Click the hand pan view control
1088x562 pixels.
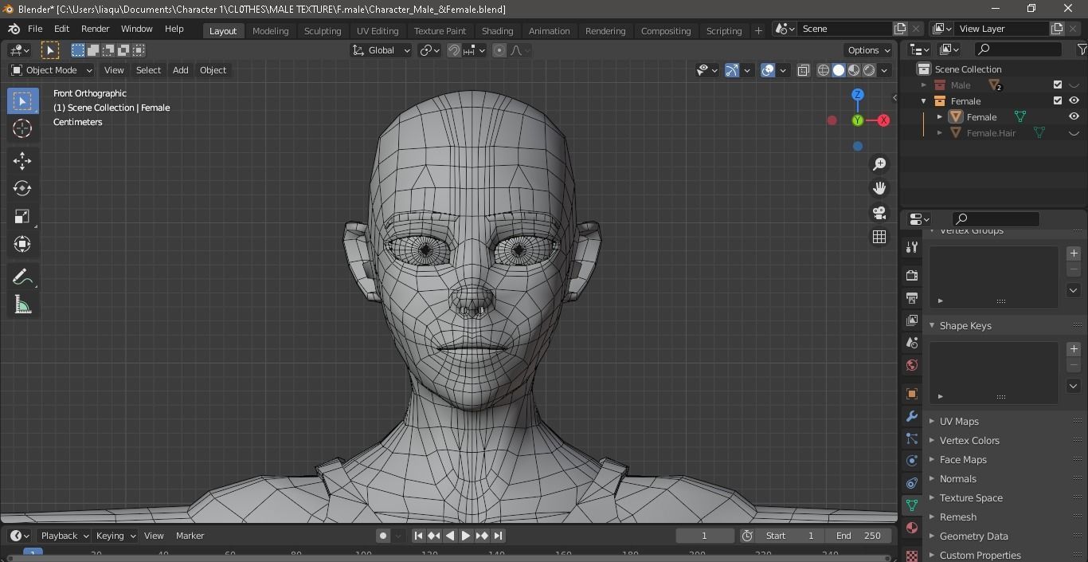[879, 188]
